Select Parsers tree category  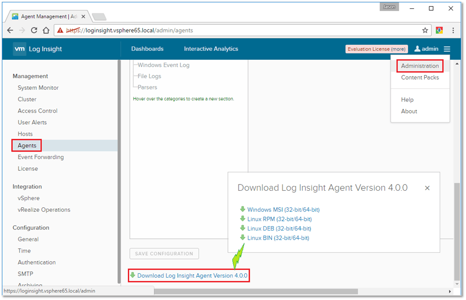coord(147,87)
